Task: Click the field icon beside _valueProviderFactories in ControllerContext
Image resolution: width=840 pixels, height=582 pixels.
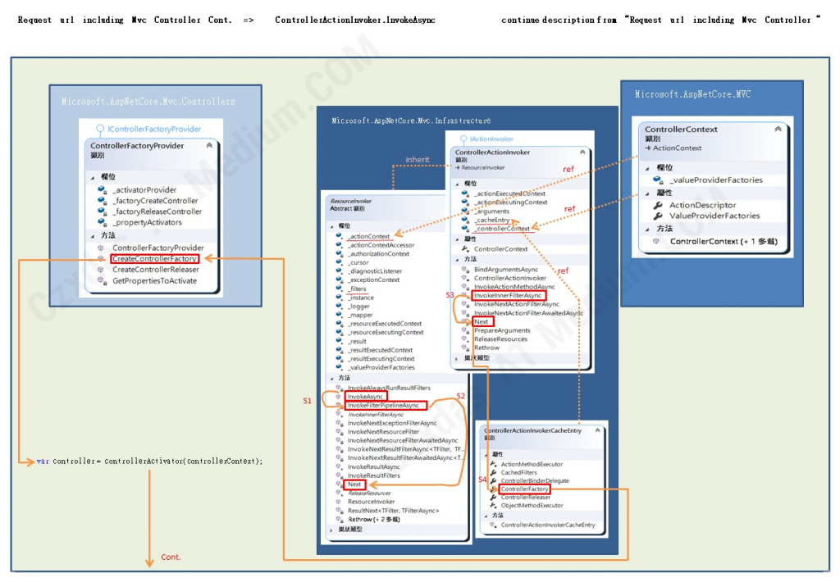Action: click(x=658, y=180)
